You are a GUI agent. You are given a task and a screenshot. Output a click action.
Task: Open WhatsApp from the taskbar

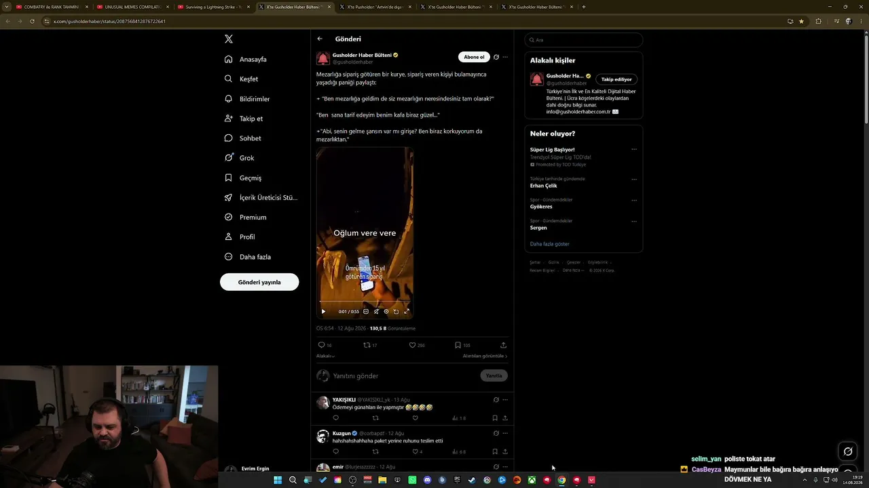(412, 480)
